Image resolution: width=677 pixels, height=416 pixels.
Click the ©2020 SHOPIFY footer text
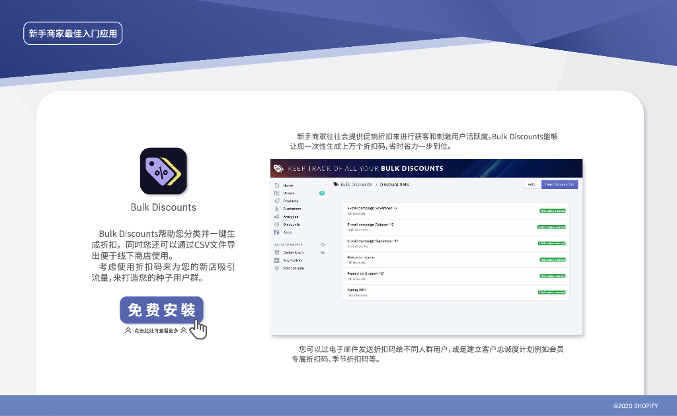pyautogui.click(x=635, y=405)
